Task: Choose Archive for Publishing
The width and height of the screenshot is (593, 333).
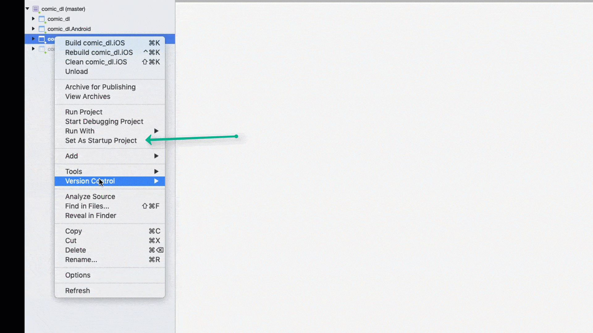Action: (x=100, y=87)
